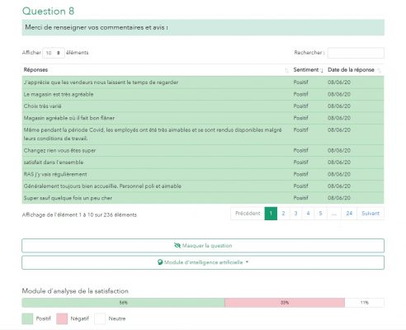The width and height of the screenshot is (406, 330).
Task: Click 'Affichage de l'élément 1 à 10' info text
Action: (x=79, y=214)
